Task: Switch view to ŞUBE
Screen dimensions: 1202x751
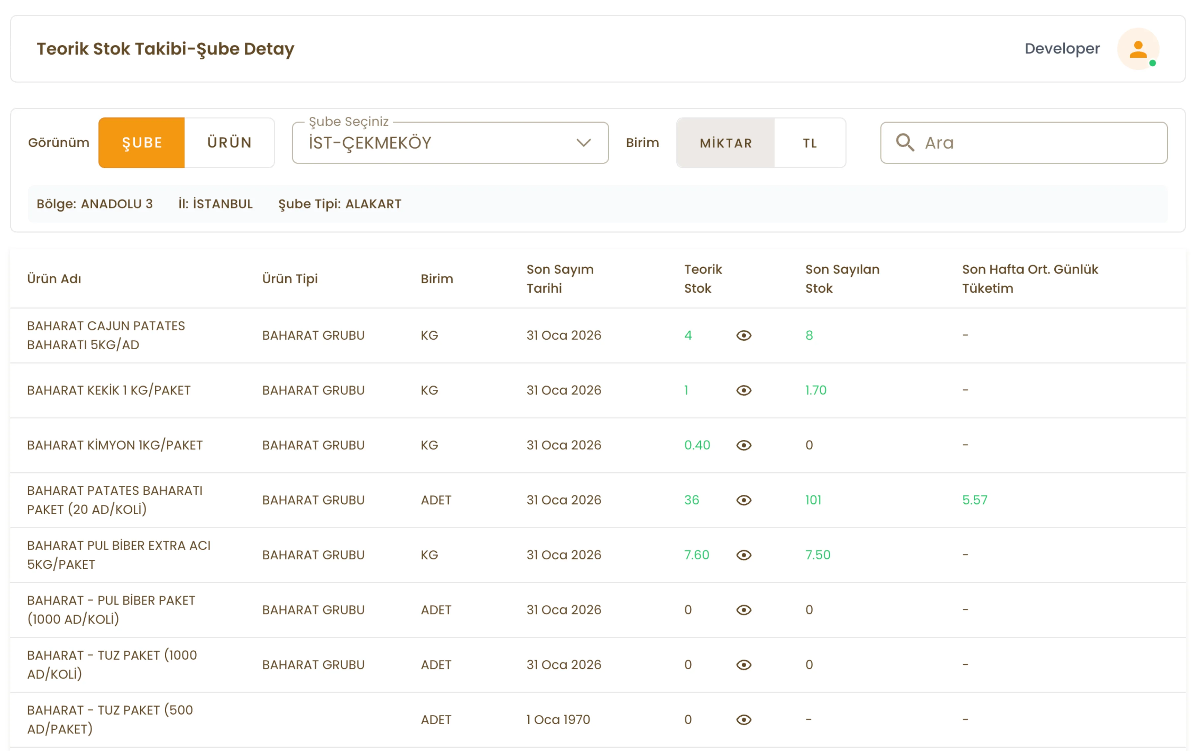Action: tap(142, 143)
